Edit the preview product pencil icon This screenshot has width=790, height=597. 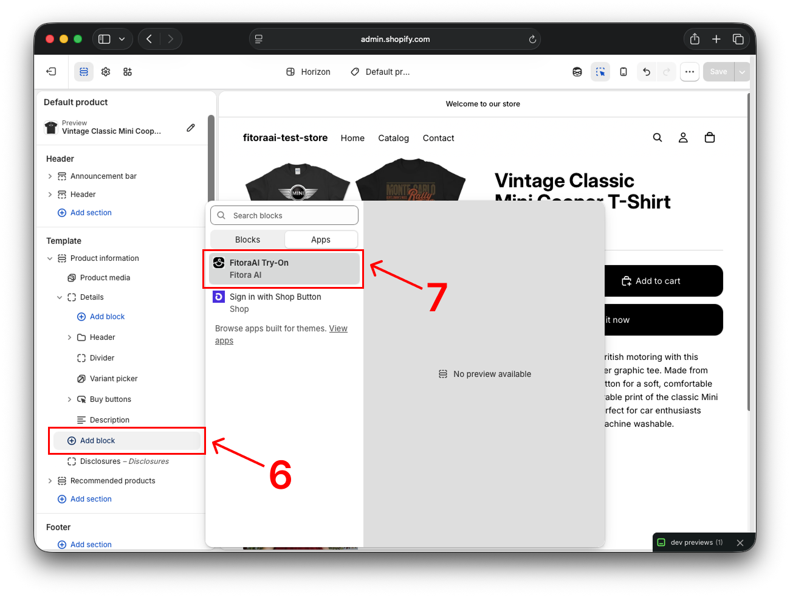click(191, 128)
